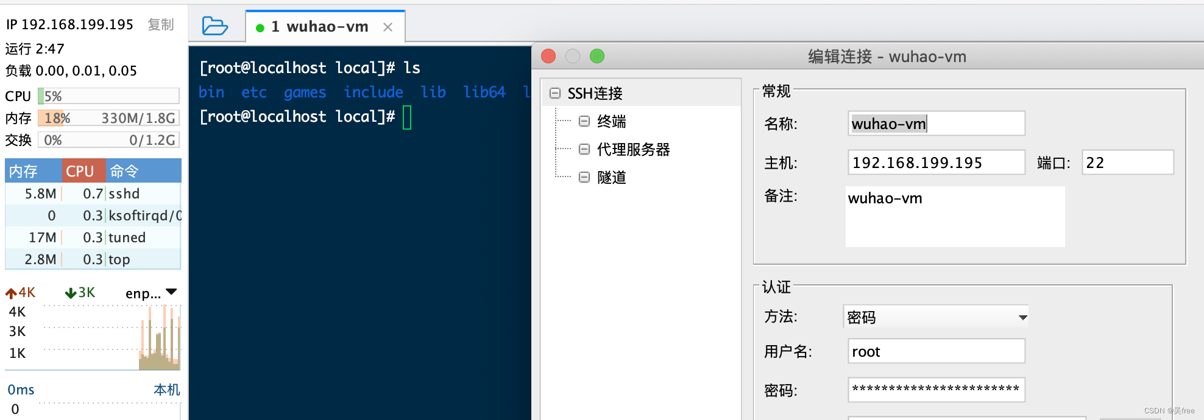Copy the IP address via the 复制 button

click(x=161, y=24)
